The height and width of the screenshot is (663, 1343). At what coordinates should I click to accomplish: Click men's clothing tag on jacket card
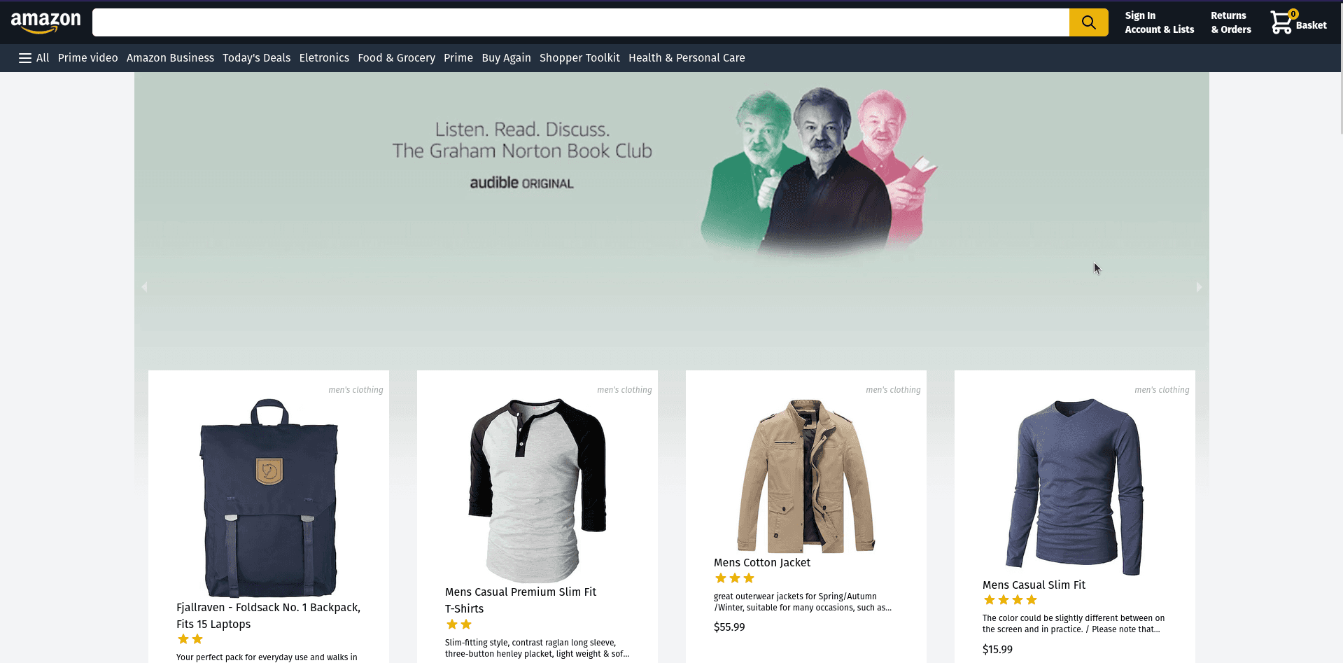[x=893, y=390]
